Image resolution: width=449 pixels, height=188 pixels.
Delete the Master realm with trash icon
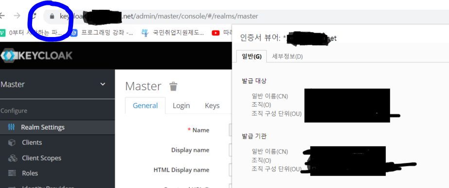[x=173, y=86]
